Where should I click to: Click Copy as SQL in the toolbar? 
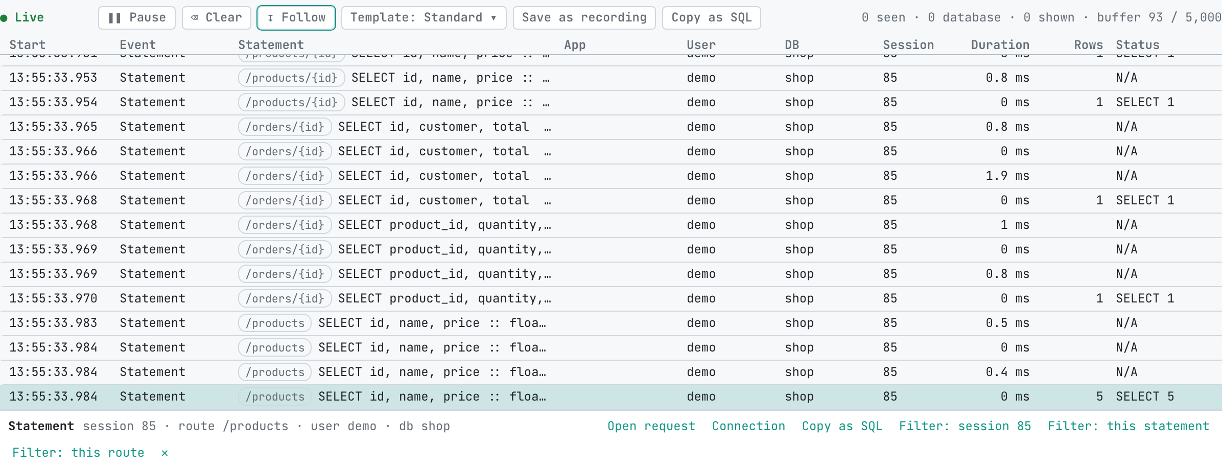coord(712,18)
